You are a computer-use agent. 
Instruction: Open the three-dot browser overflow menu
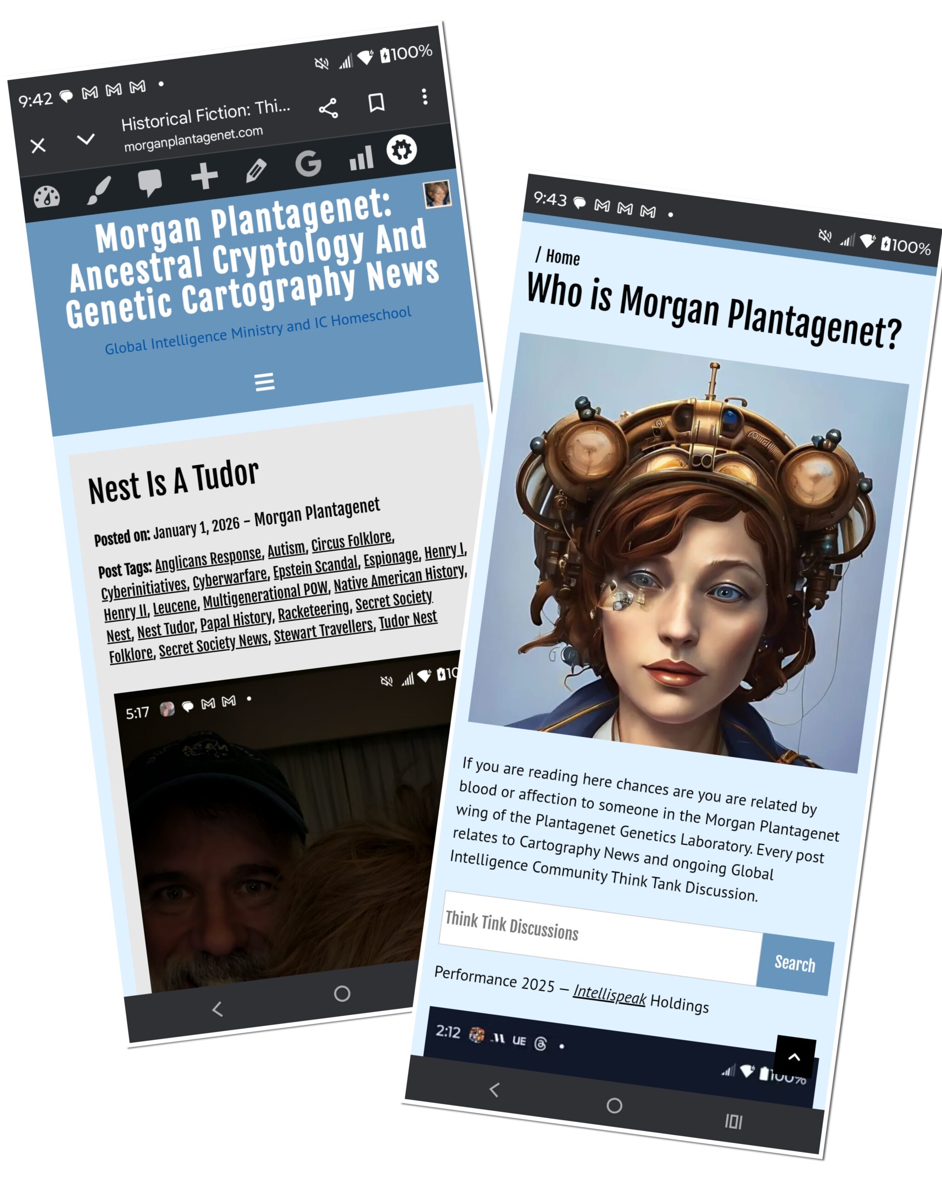(424, 97)
